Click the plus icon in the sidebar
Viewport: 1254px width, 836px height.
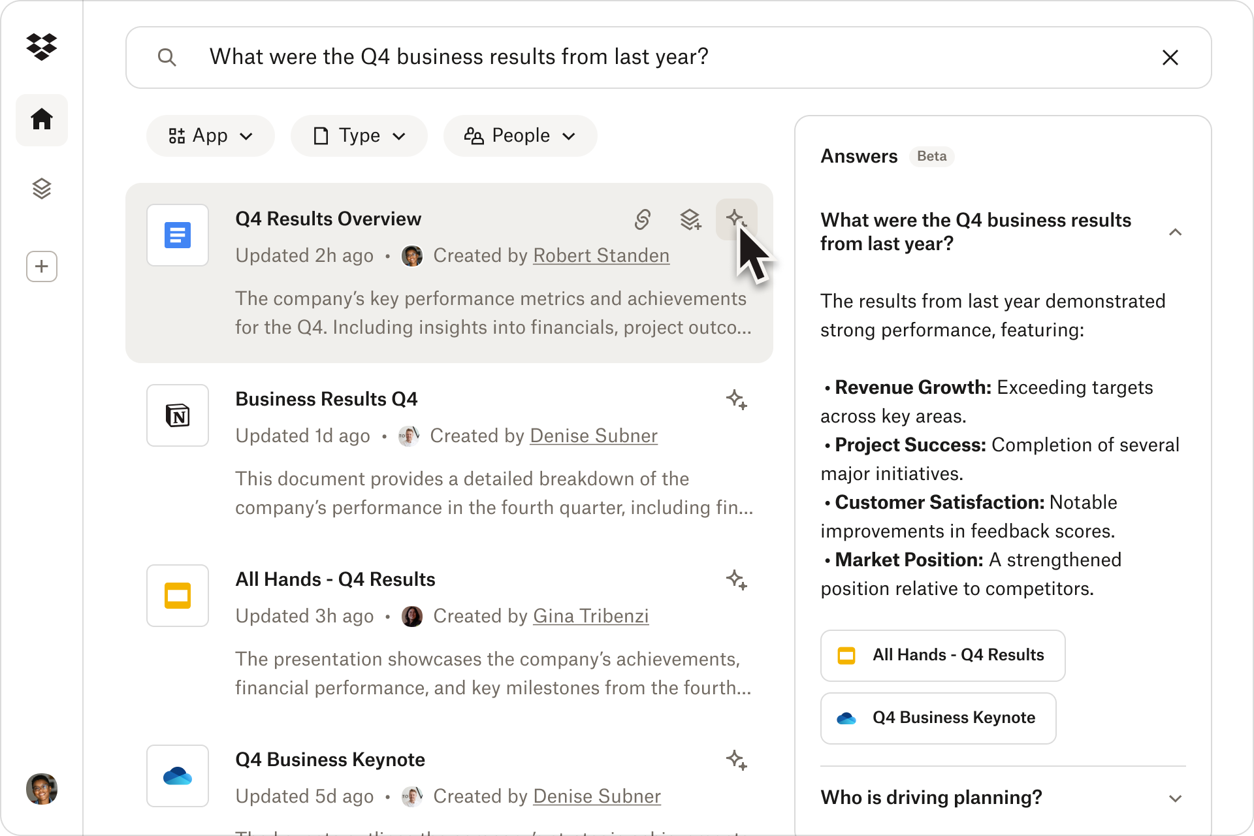click(x=42, y=266)
